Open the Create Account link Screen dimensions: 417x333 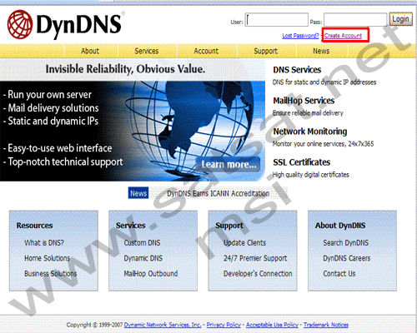[343, 36]
